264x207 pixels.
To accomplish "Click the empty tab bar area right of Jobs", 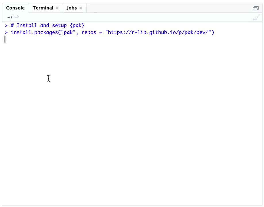I will (x=168, y=8).
